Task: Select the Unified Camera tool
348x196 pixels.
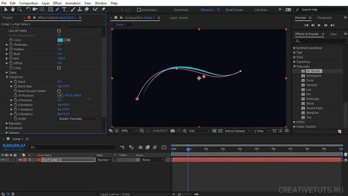Action: pos(35,9)
